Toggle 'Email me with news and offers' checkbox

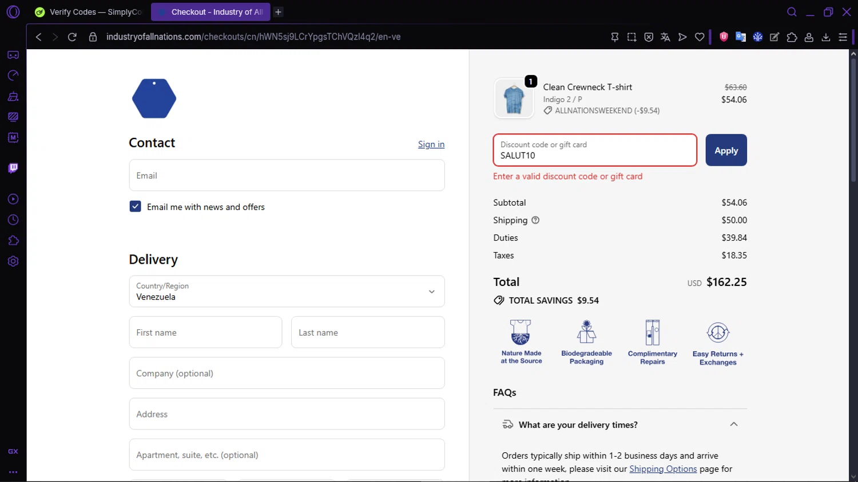[135, 206]
